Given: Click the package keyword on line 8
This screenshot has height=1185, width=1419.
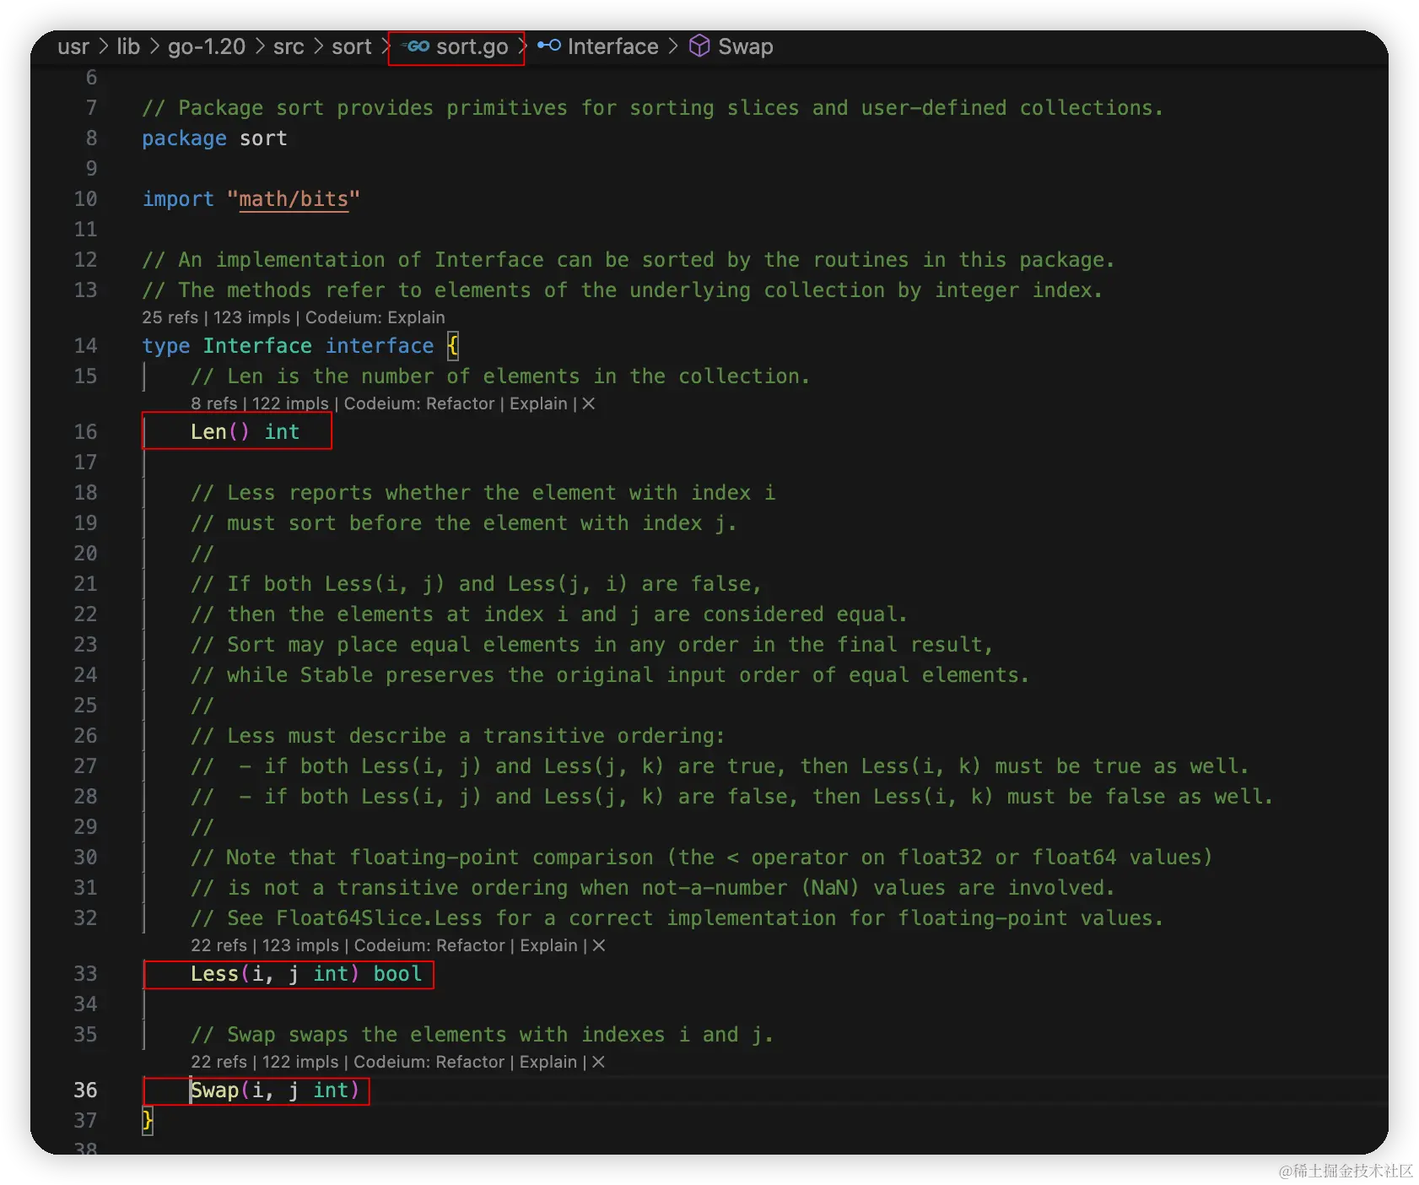Looking at the screenshot, I should pyautogui.click(x=184, y=138).
